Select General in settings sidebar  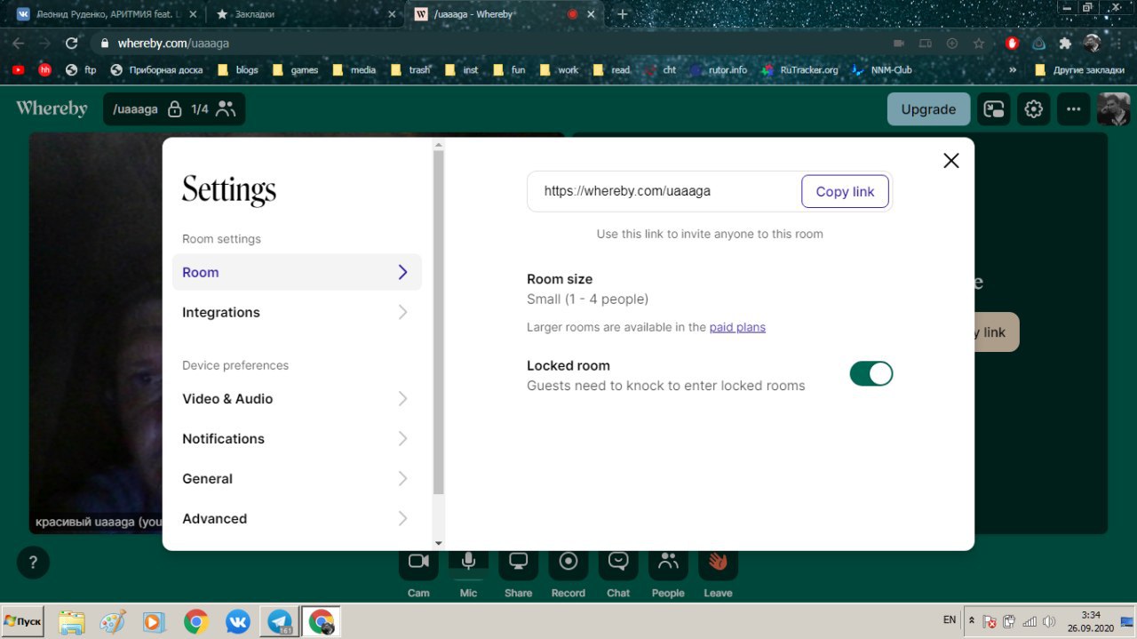tap(297, 478)
